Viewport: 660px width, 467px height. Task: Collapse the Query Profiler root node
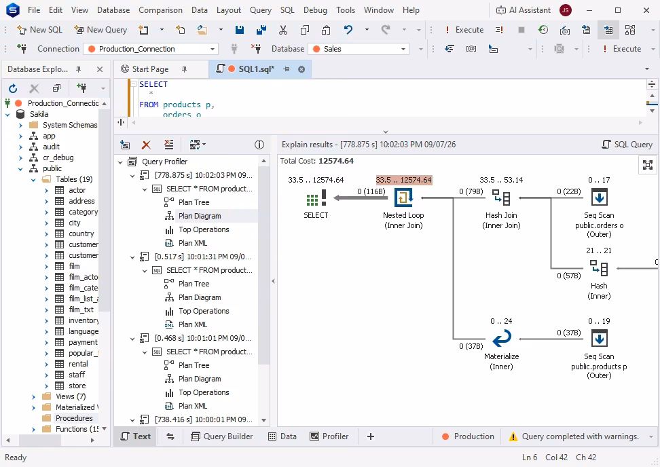[120, 162]
